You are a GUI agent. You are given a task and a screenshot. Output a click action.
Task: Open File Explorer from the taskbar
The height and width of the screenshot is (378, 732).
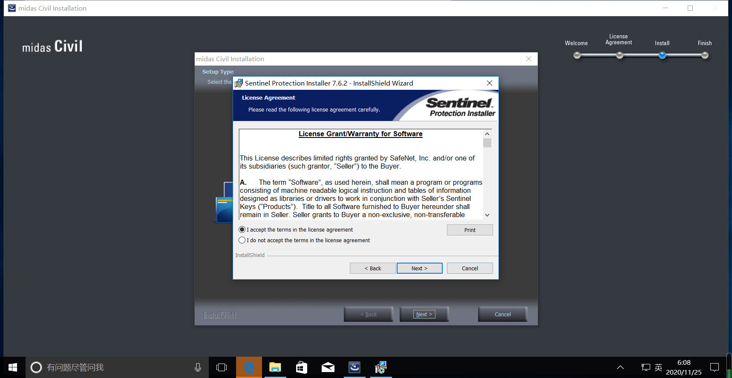[x=275, y=367]
